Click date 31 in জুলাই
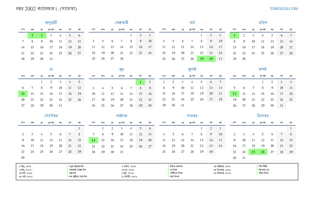The width and height of the screenshot is (314, 222). tap(183, 105)
